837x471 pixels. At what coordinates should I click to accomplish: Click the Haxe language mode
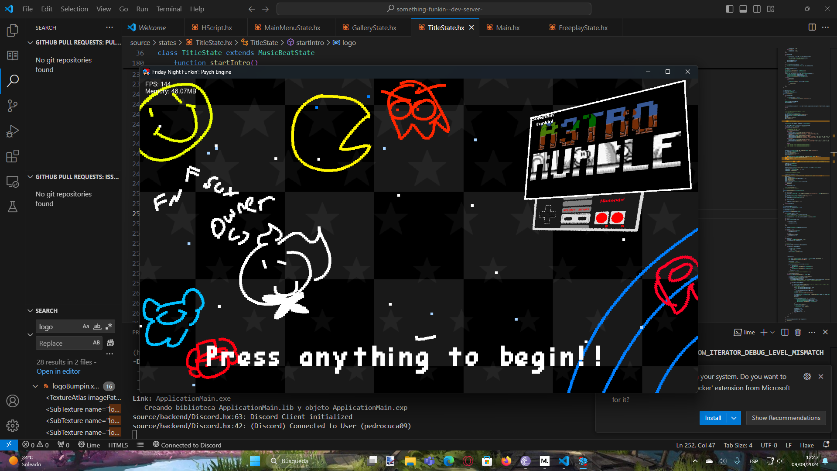[806, 445]
